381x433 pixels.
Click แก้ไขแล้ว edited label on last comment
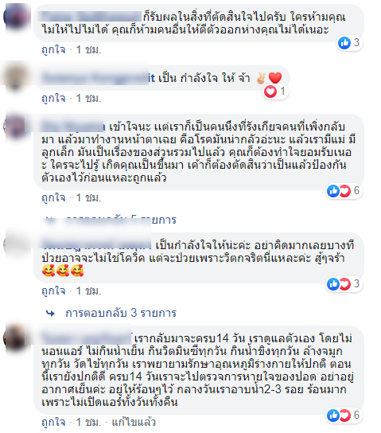[x=134, y=422]
